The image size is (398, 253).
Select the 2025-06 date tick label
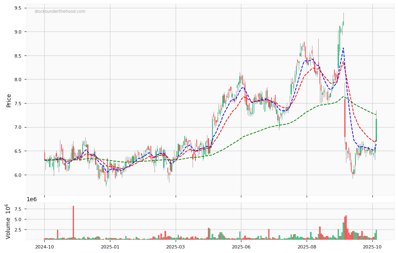click(241, 247)
